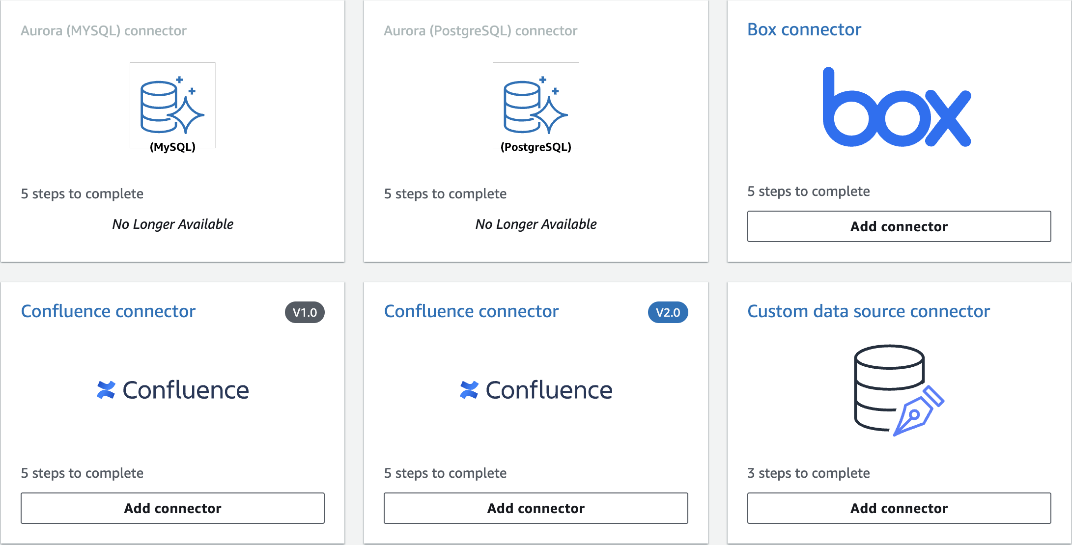Add the Custom data source connector
Viewport: 1072px width, 545px height.
coord(899,508)
